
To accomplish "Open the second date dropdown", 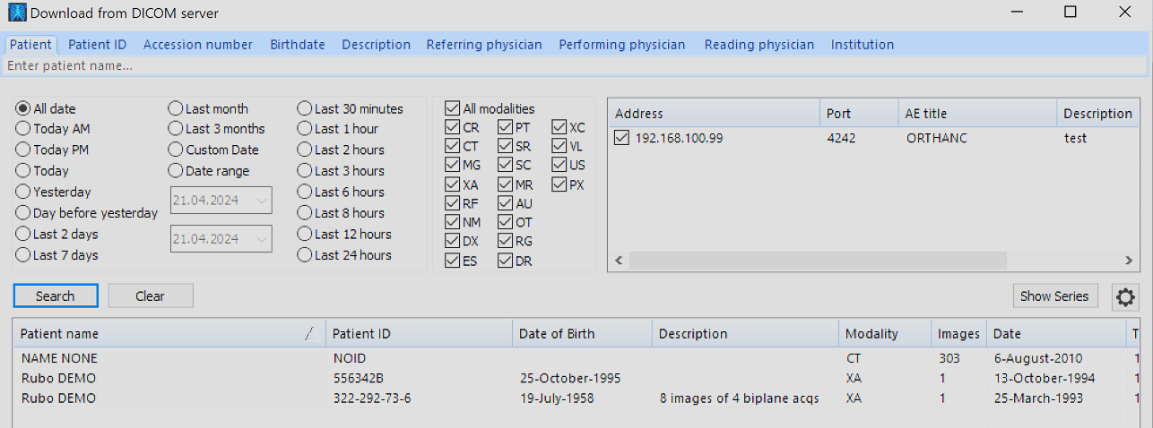I will [261, 239].
